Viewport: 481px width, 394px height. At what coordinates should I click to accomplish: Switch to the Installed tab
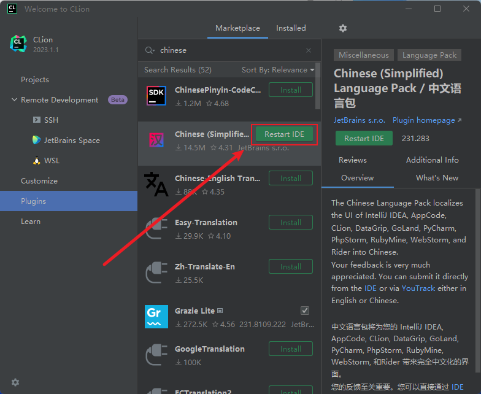(291, 28)
